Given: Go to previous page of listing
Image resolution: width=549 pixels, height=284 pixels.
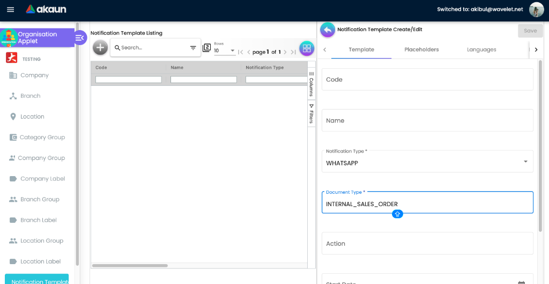Looking at the screenshot, I should pos(249,52).
